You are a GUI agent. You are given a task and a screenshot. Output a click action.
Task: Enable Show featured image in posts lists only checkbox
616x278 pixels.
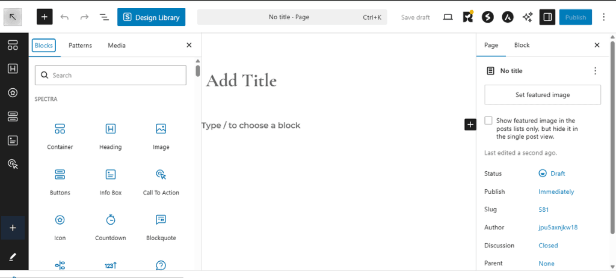[488, 121]
